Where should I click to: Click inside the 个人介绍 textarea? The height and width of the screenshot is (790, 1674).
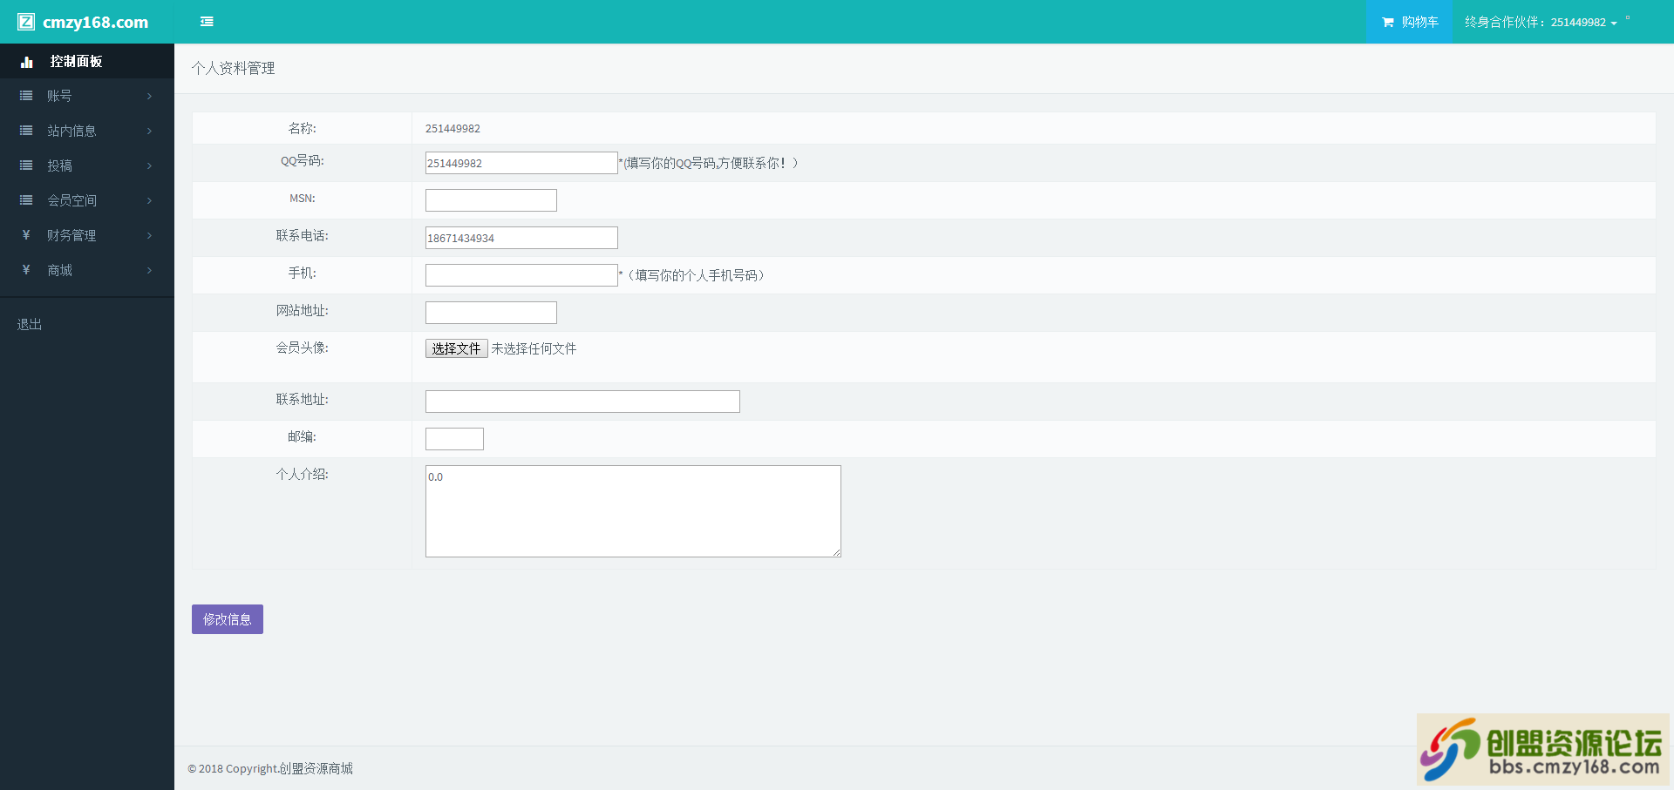click(x=633, y=511)
